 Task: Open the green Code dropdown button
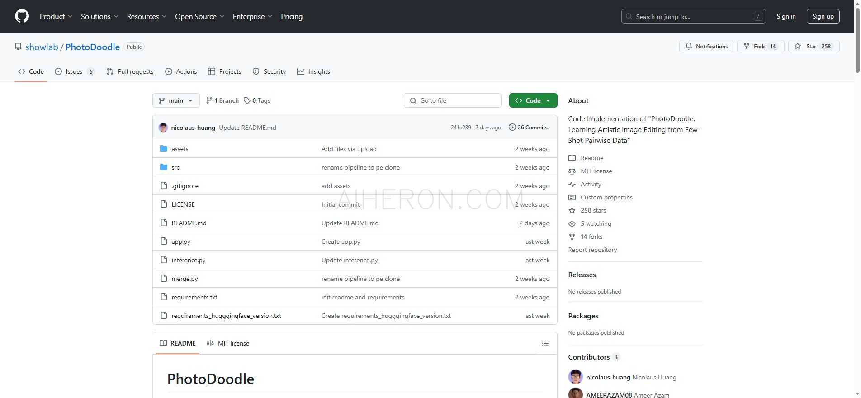point(533,100)
